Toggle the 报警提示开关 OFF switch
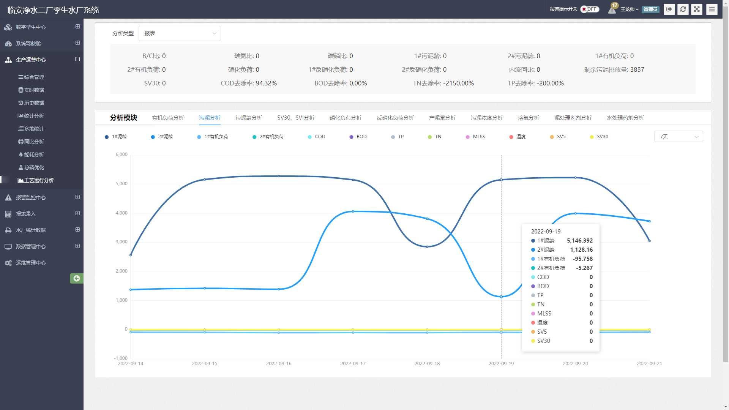The width and height of the screenshot is (729, 410). (x=590, y=9)
